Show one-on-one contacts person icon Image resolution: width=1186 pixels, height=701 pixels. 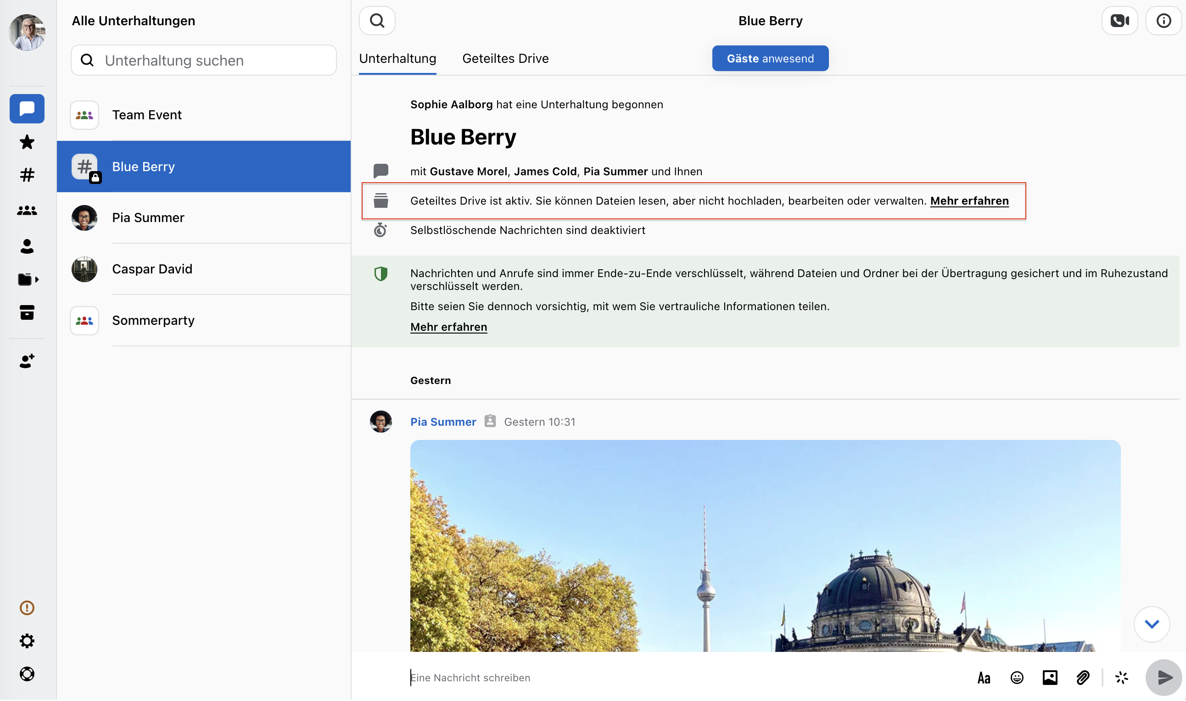tap(27, 246)
